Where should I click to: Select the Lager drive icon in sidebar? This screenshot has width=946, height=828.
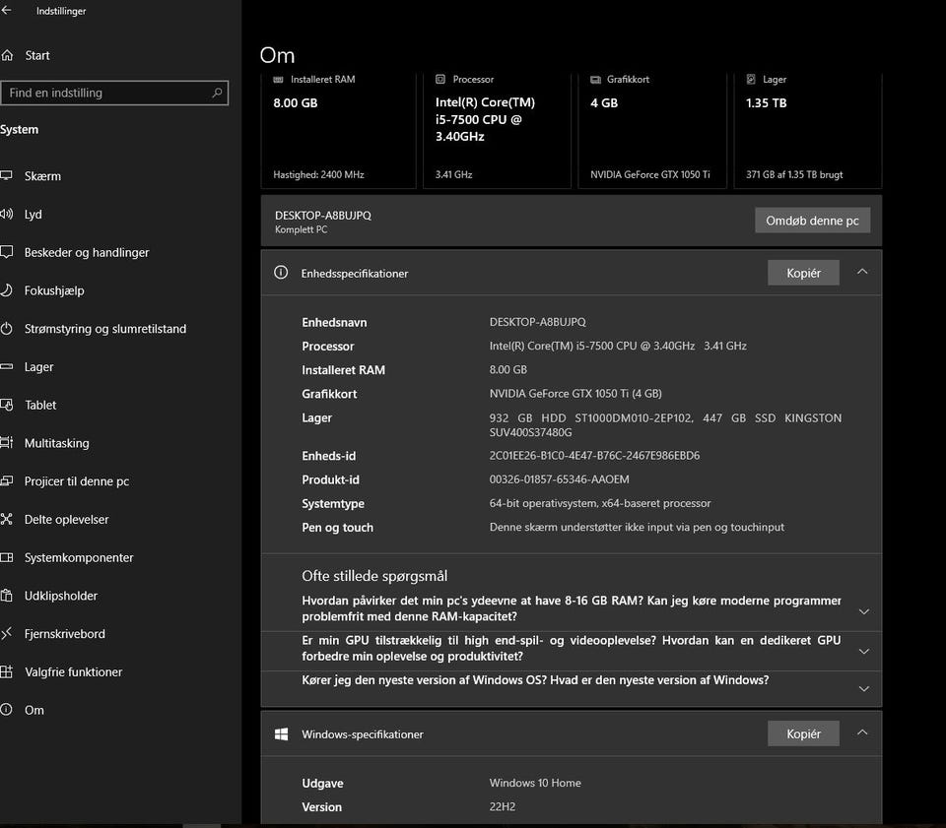(7, 366)
